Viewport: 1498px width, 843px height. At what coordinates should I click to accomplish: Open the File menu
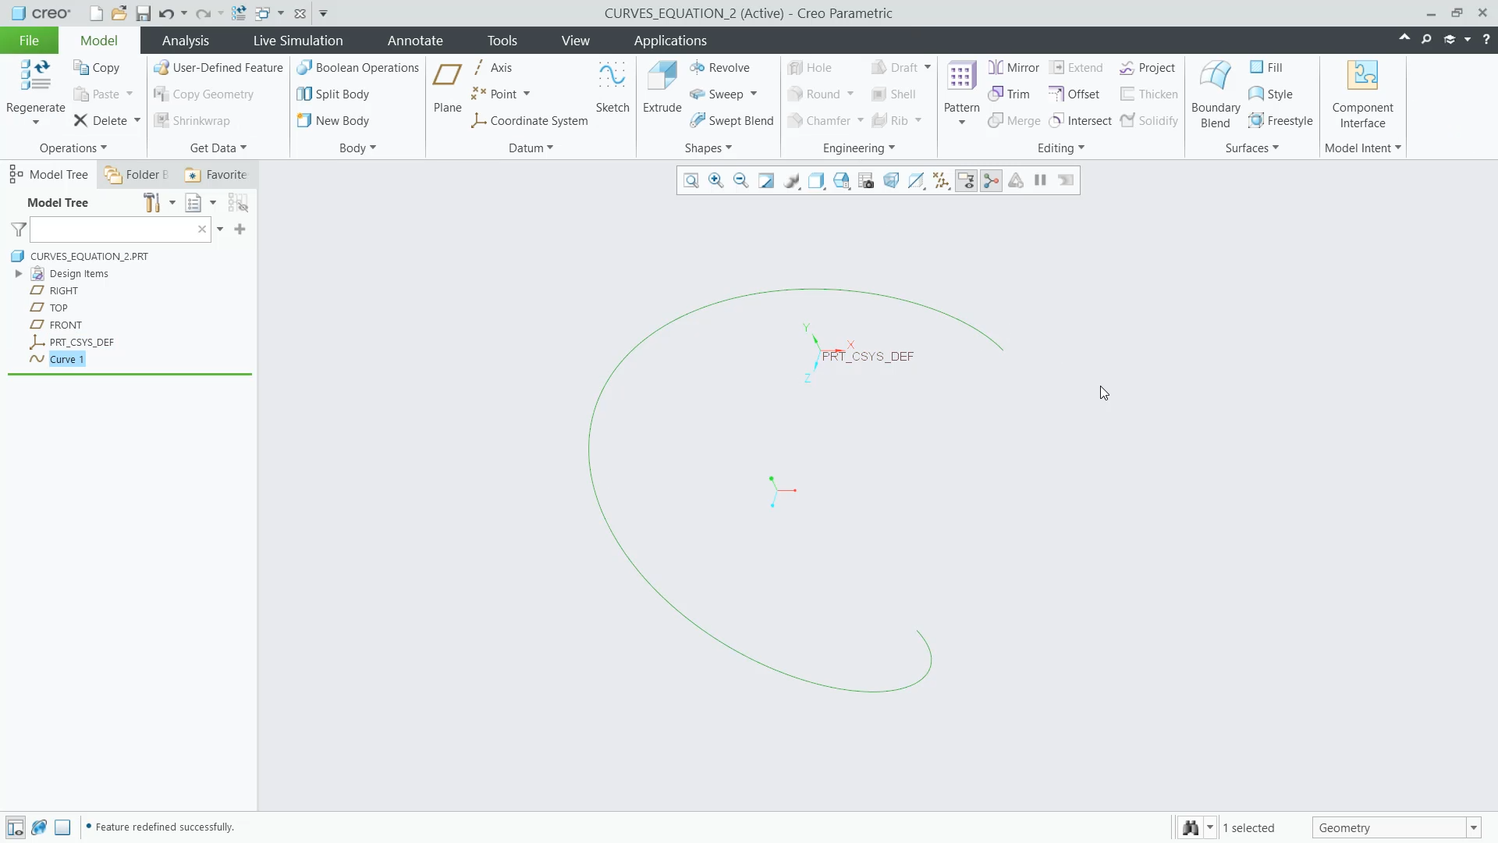coord(29,41)
